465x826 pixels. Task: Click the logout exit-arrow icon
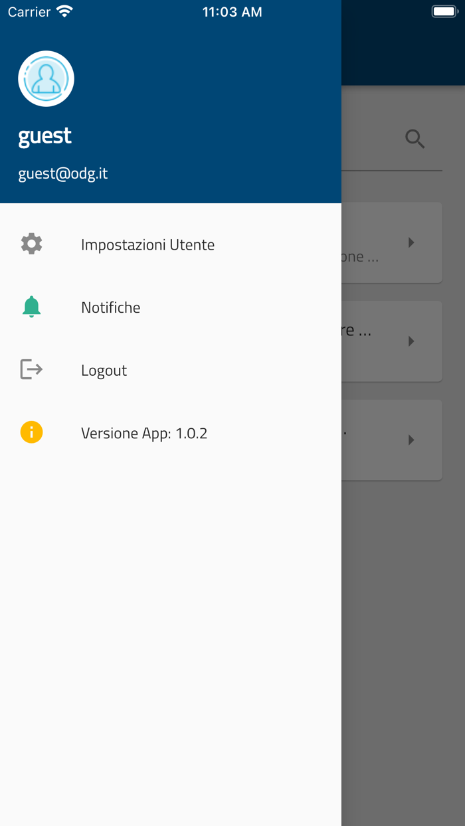pos(31,369)
